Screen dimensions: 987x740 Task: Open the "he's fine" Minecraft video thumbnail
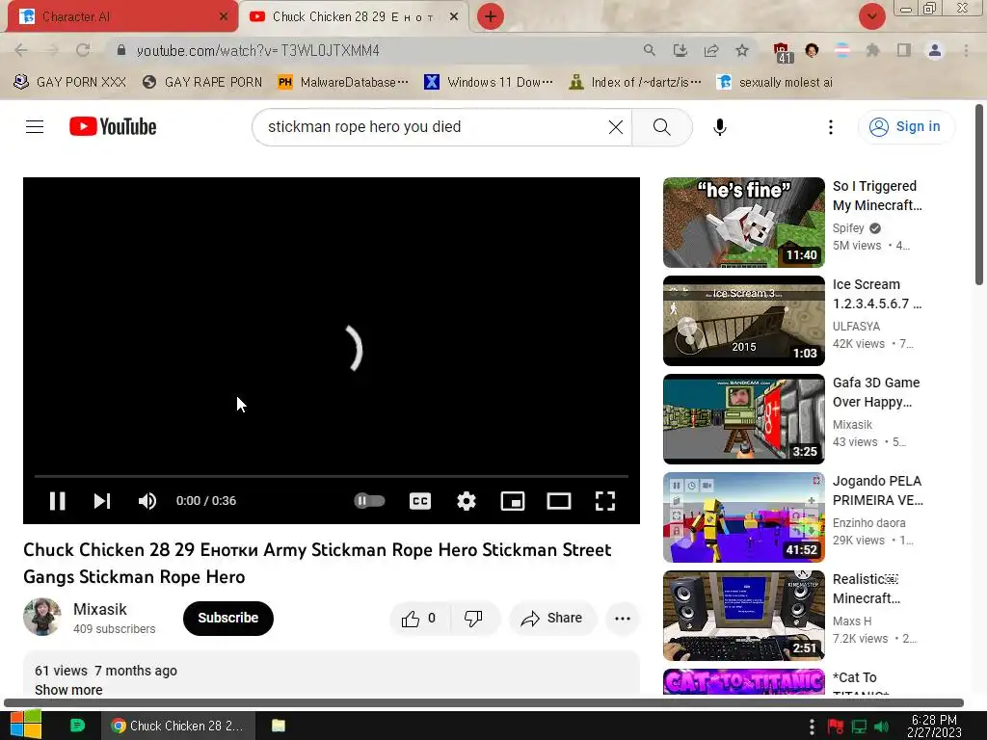pyautogui.click(x=743, y=223)
